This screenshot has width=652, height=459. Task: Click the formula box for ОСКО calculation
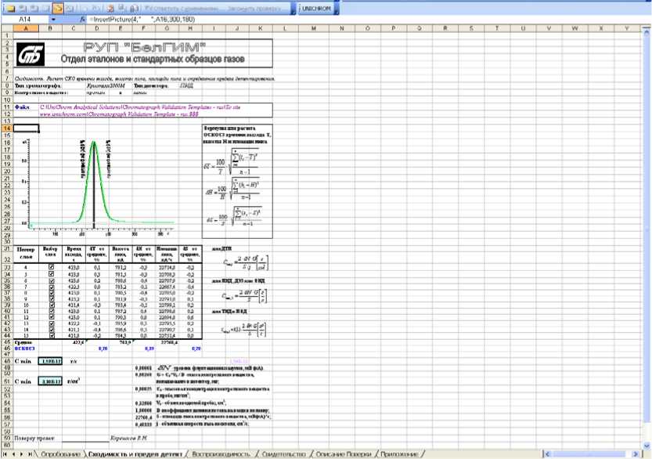(237, 181)
